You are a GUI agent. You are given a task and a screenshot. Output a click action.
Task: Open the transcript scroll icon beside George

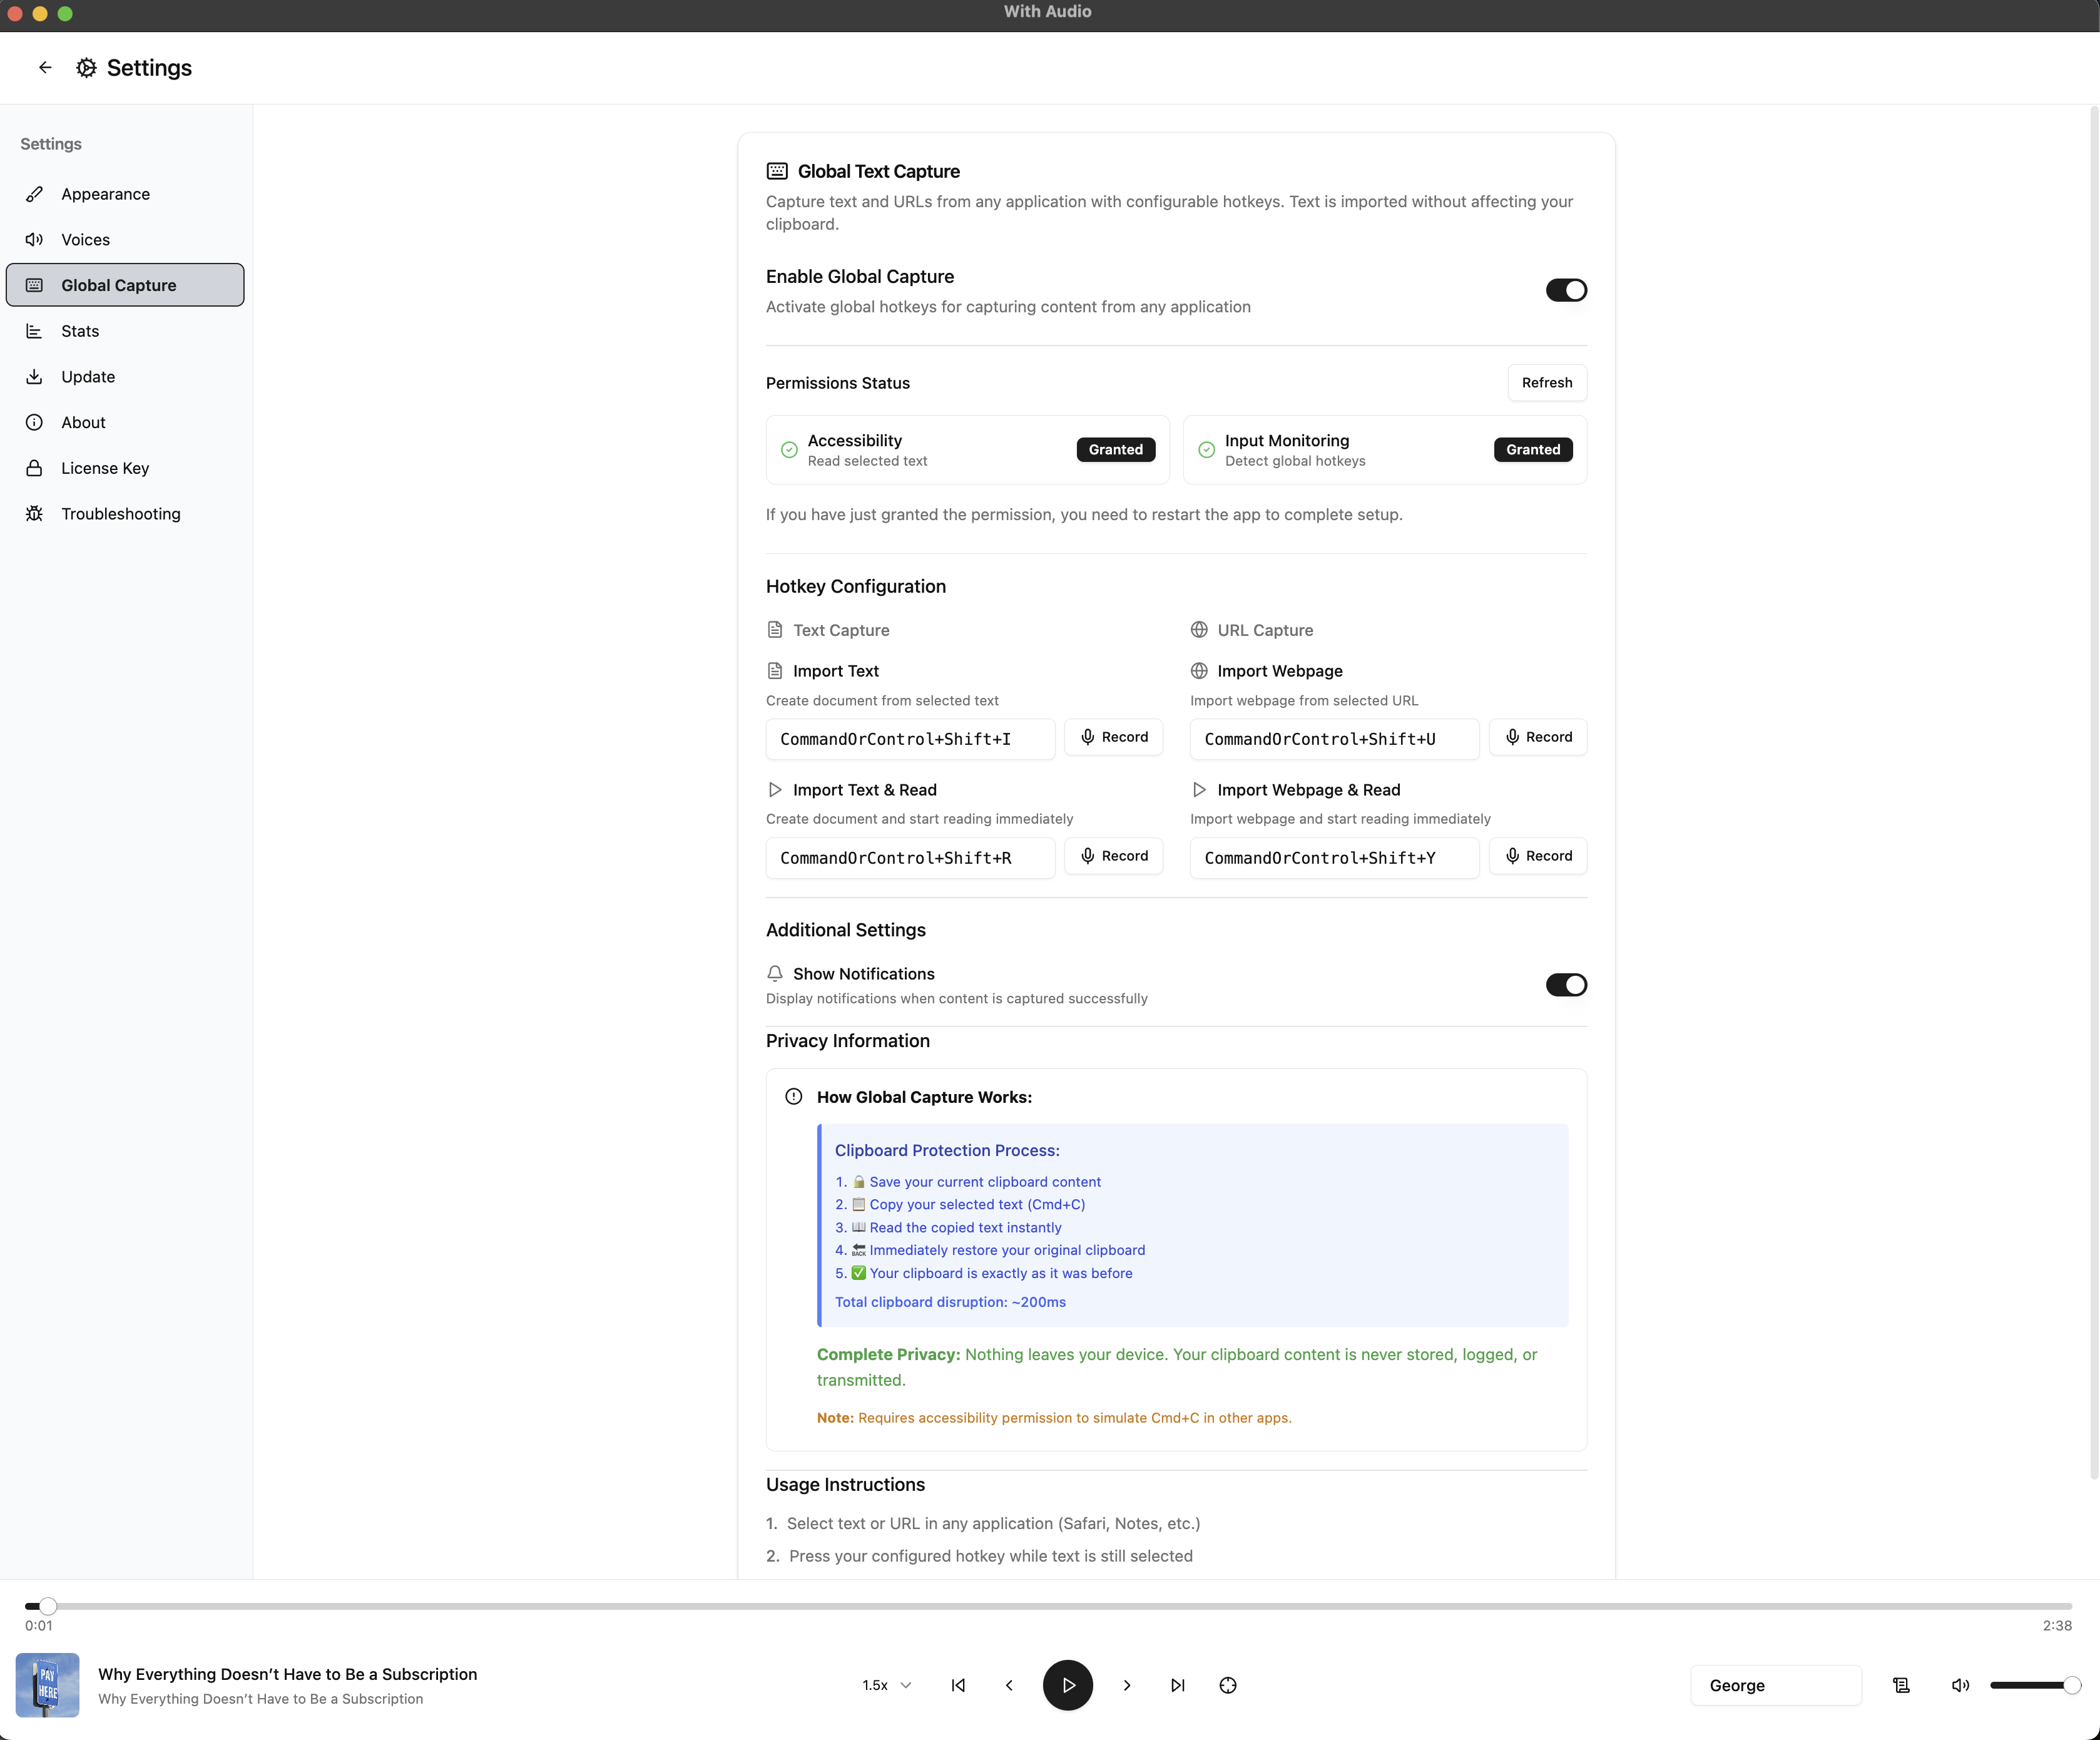tap(1901, 1685)
